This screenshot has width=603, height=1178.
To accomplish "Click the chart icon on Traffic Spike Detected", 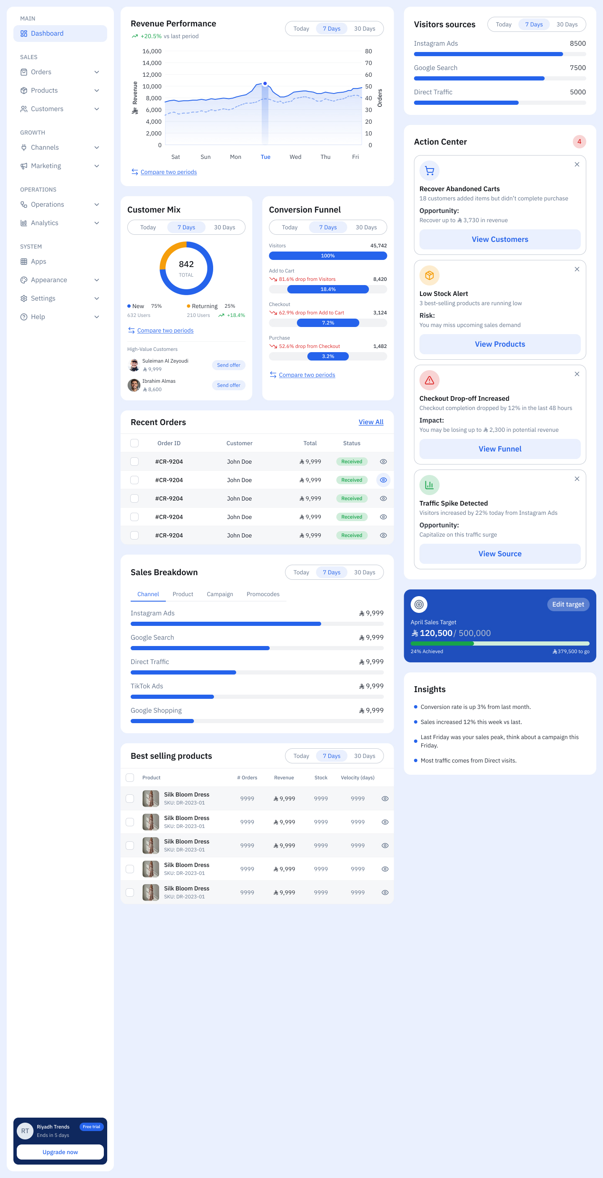I will 429,485.
